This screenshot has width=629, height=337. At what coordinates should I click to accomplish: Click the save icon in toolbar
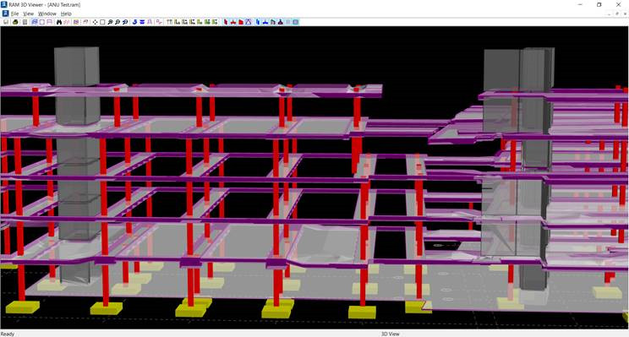(x=6, y=22)
